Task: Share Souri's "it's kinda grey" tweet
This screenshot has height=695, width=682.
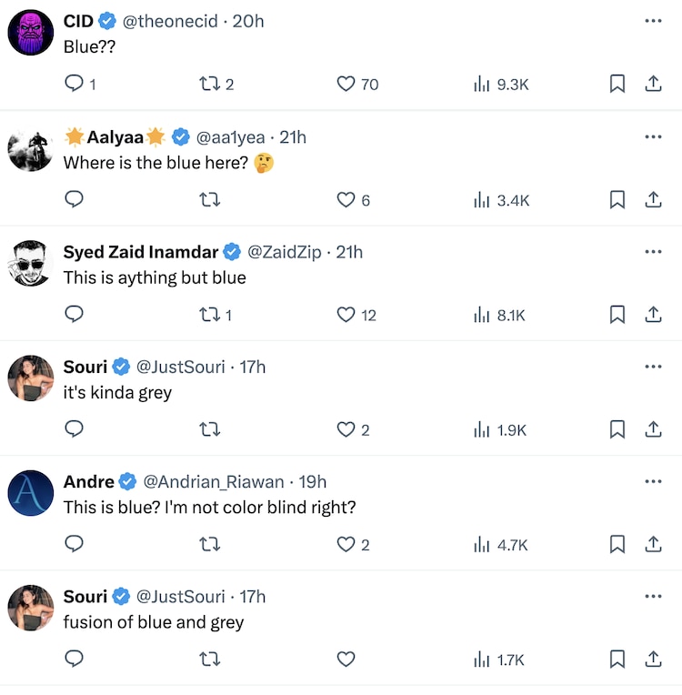Action: pos(653,430)
